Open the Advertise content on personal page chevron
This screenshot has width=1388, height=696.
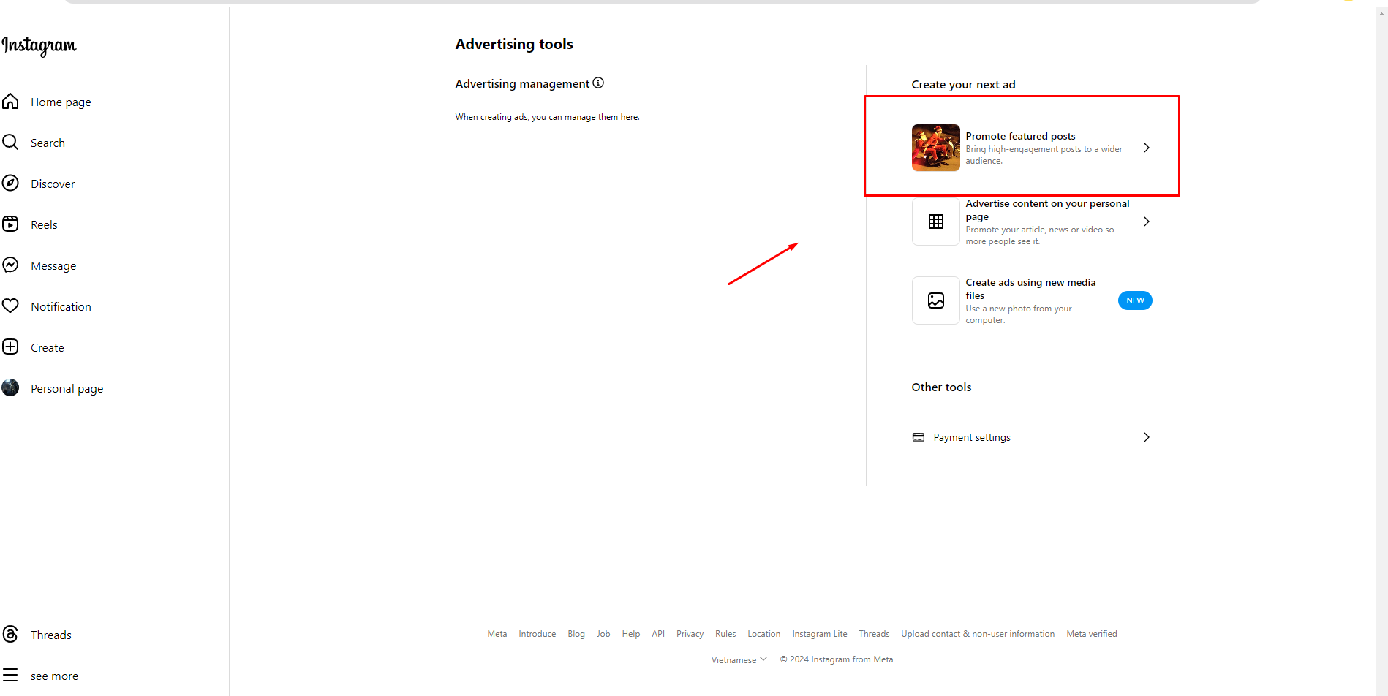click(x=1147, y=222)
